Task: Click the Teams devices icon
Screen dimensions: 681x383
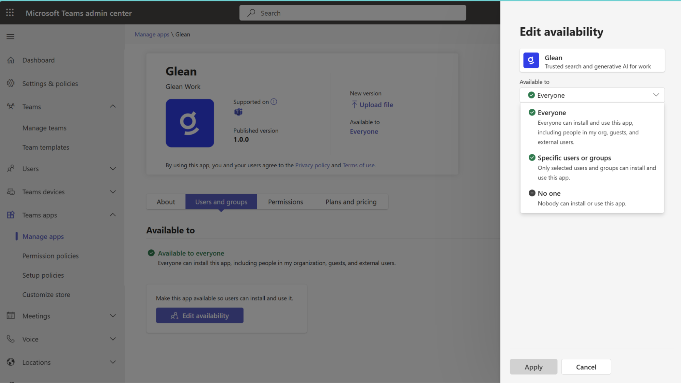Action: 11,191
